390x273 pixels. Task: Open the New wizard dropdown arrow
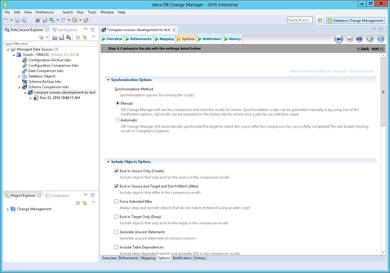tap(11, 20)
